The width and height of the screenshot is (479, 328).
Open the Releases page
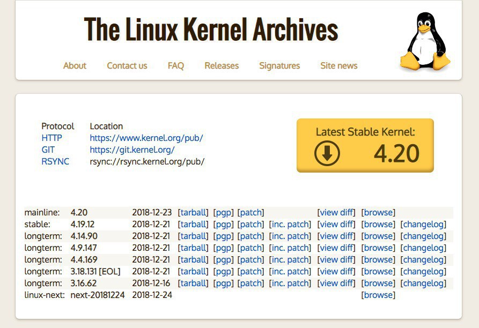coord(222,65)
